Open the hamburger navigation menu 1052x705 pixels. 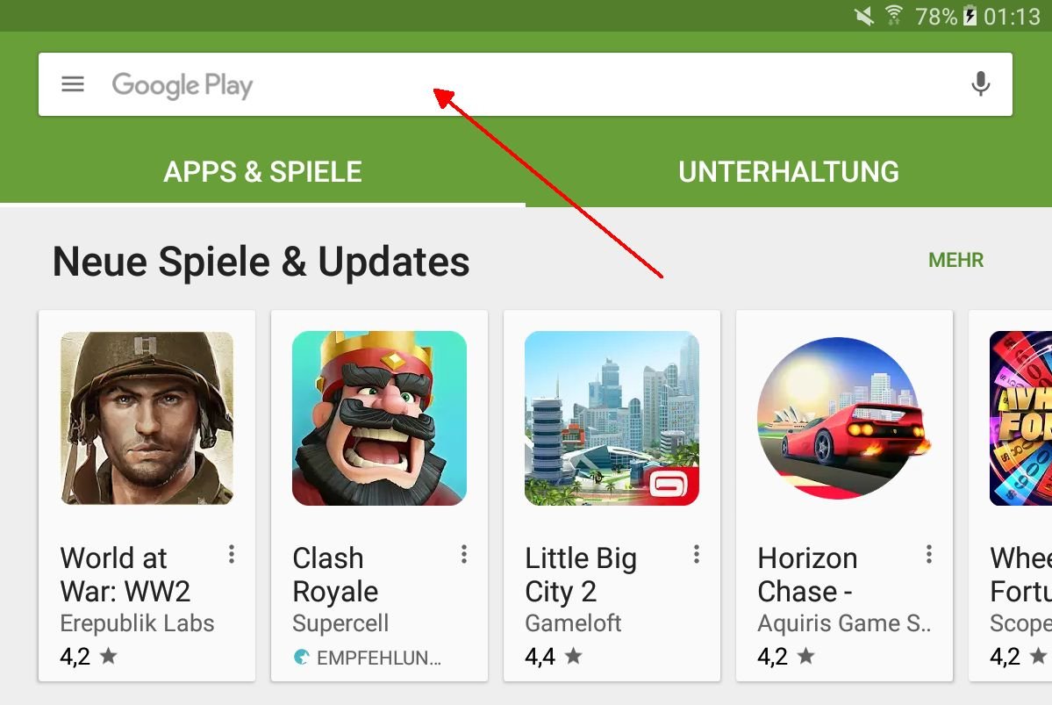point(73,84)
